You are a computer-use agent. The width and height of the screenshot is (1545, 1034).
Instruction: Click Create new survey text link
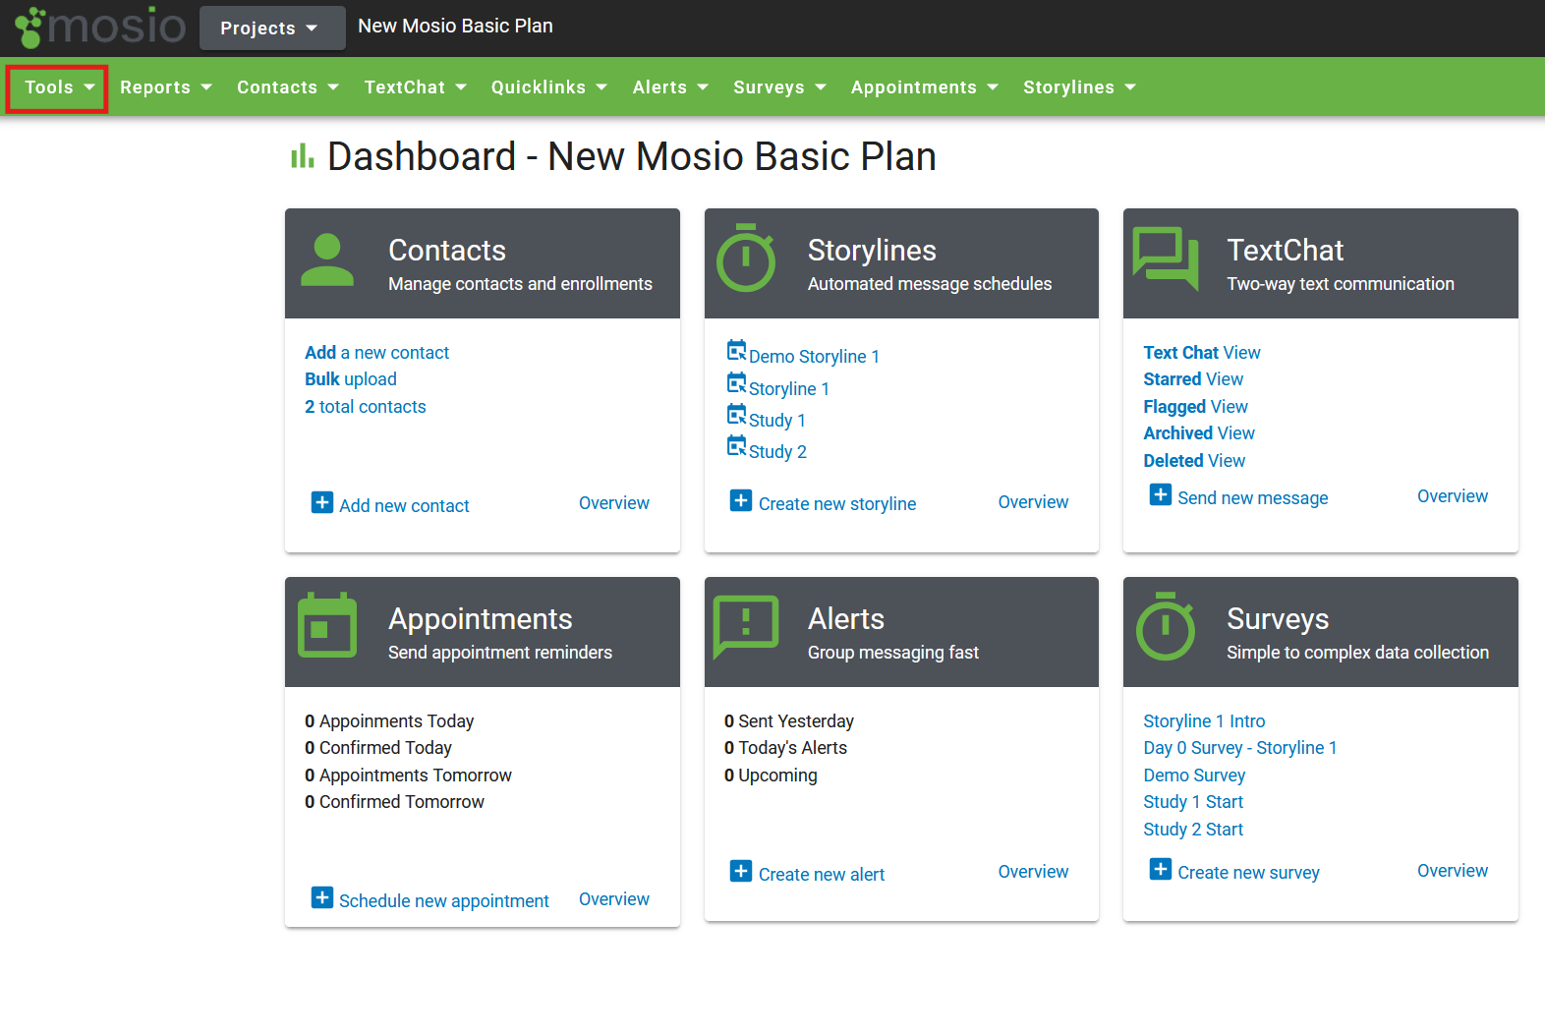1248,873
